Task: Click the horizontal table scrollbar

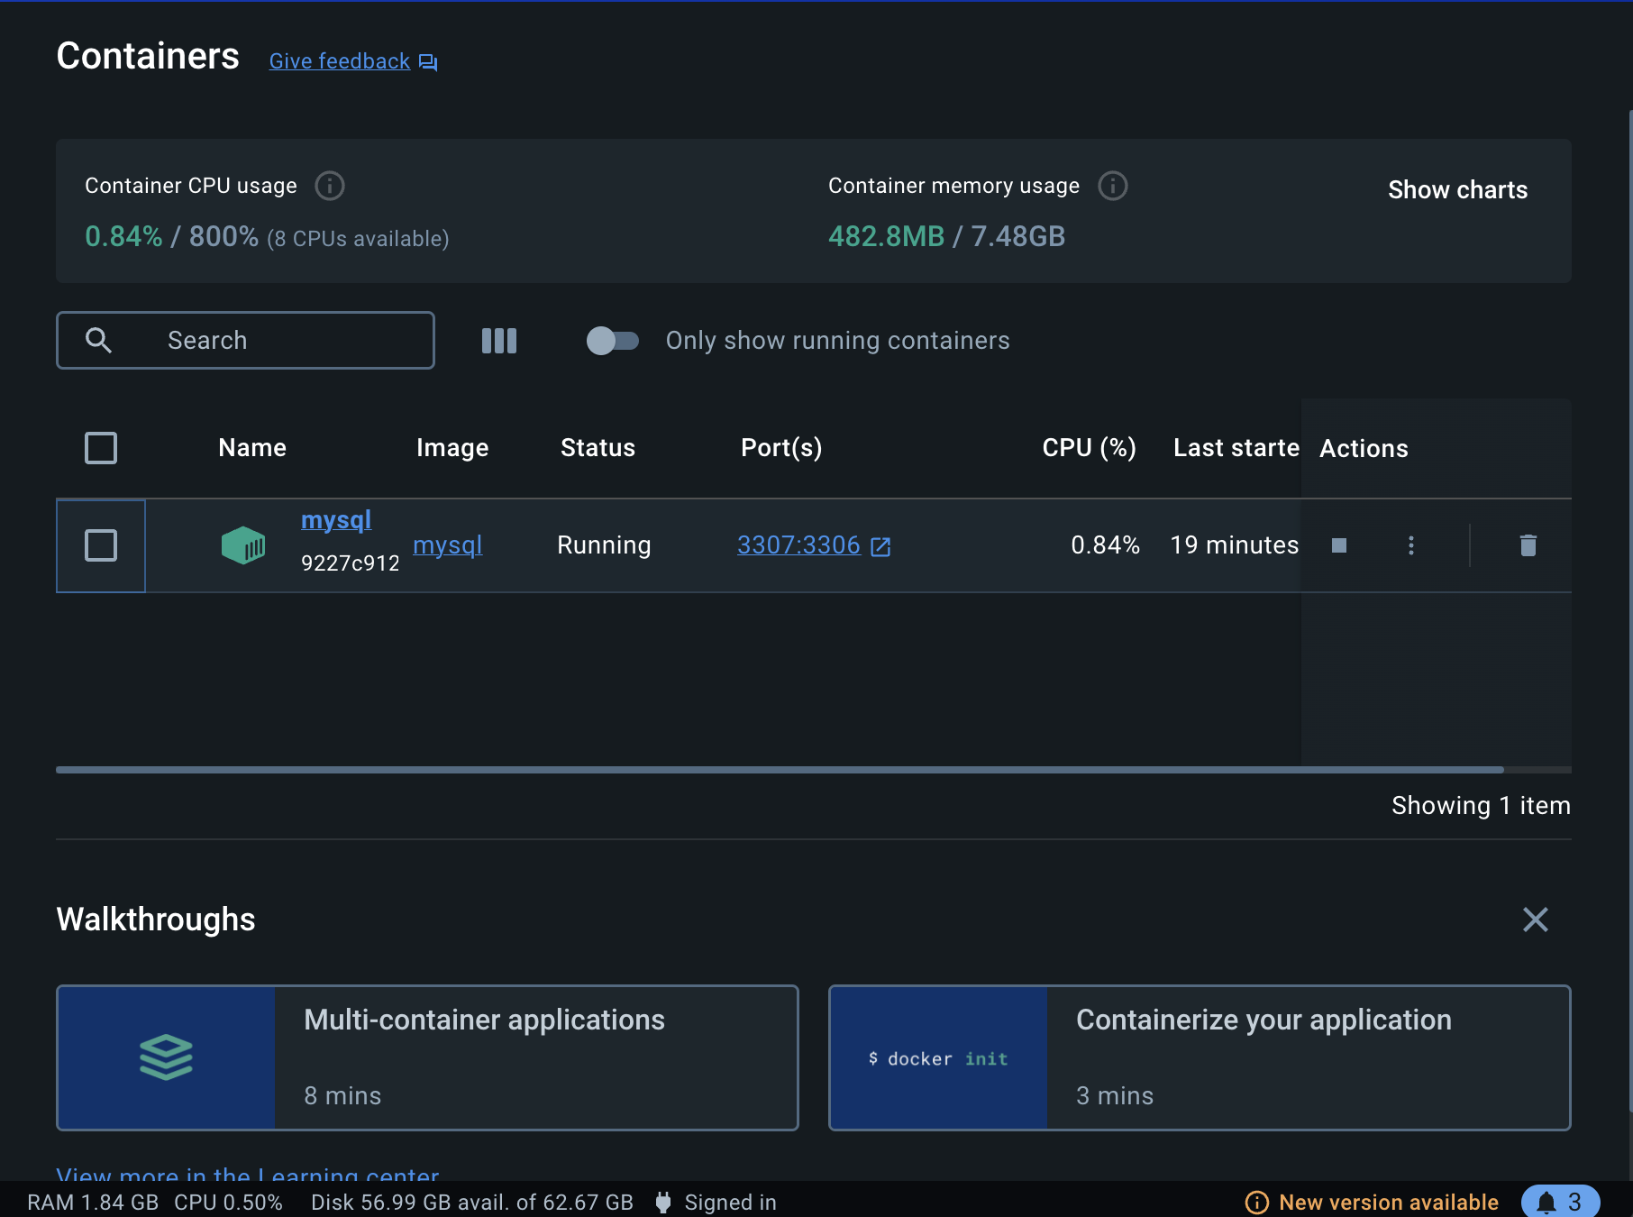Action: click(780, 770)
